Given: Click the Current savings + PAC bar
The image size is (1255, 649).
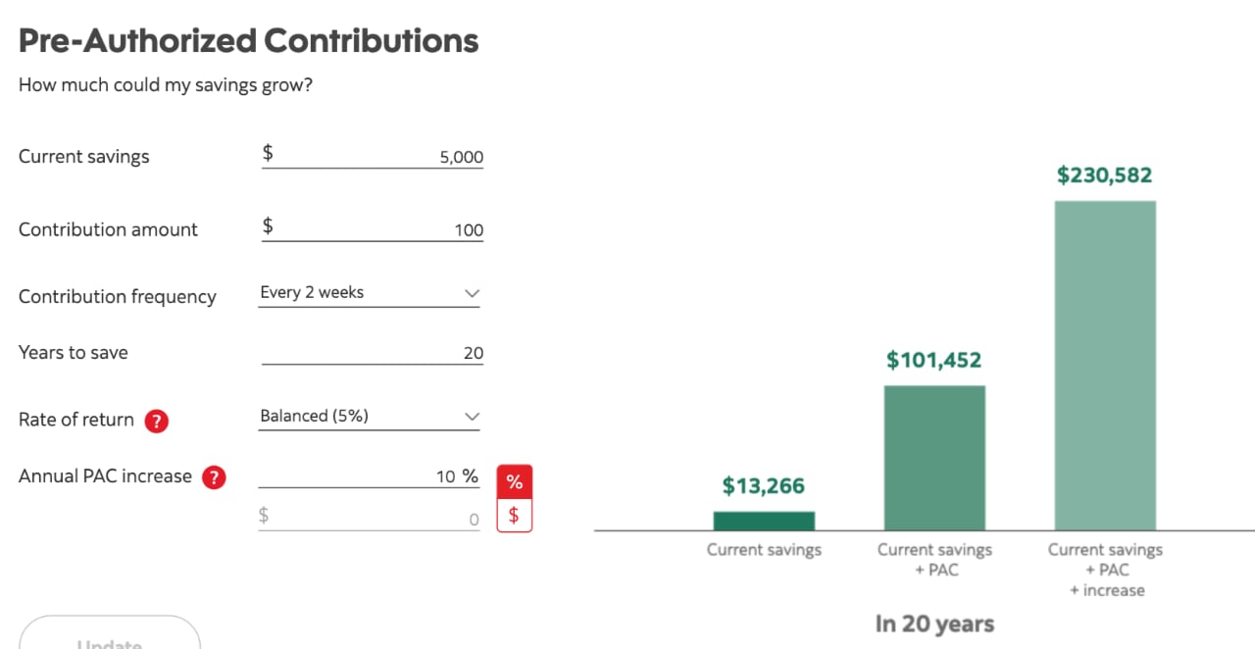Looking at the screenshot, I should coord(934,456).
